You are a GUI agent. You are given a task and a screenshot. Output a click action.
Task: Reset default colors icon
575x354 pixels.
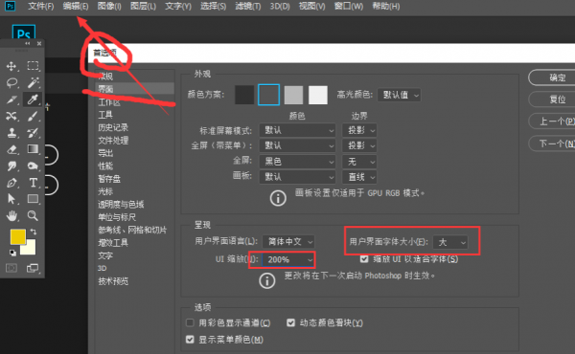click(12, 253)
